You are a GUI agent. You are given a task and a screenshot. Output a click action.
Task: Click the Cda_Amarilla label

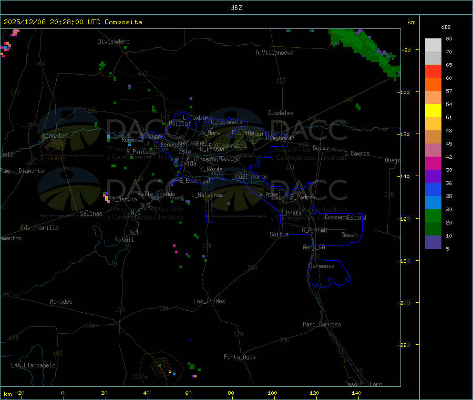pyautogui.click(x=39, y=228)
